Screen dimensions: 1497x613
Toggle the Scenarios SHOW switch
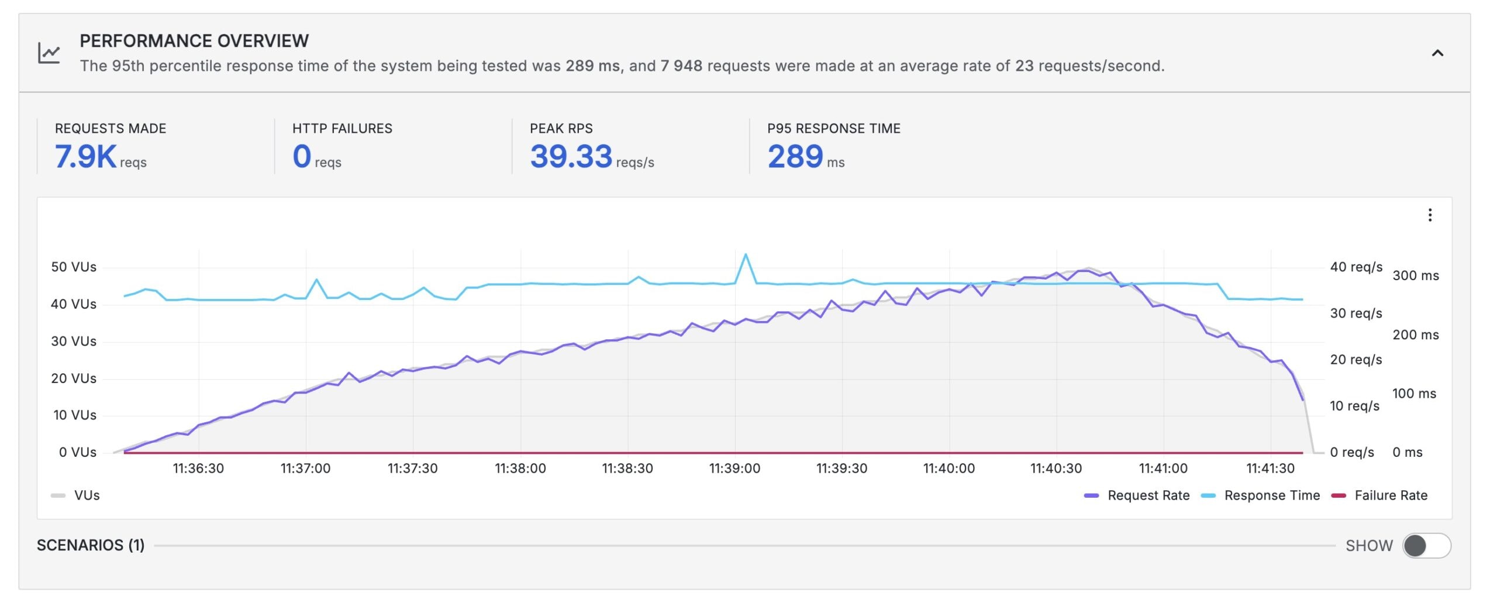point(1426,546)
